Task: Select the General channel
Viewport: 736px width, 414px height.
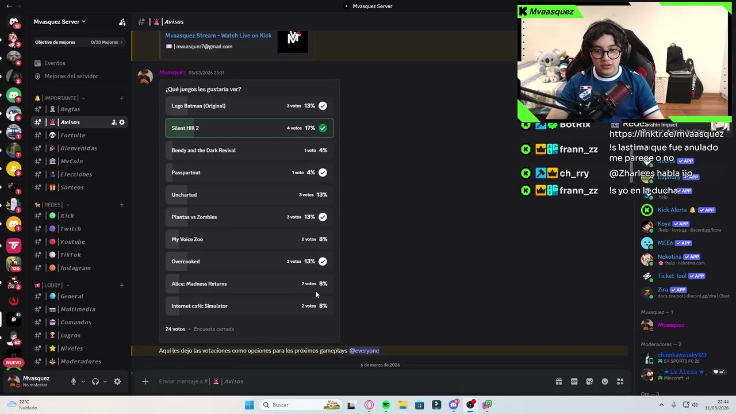Action: click(79, 296)
